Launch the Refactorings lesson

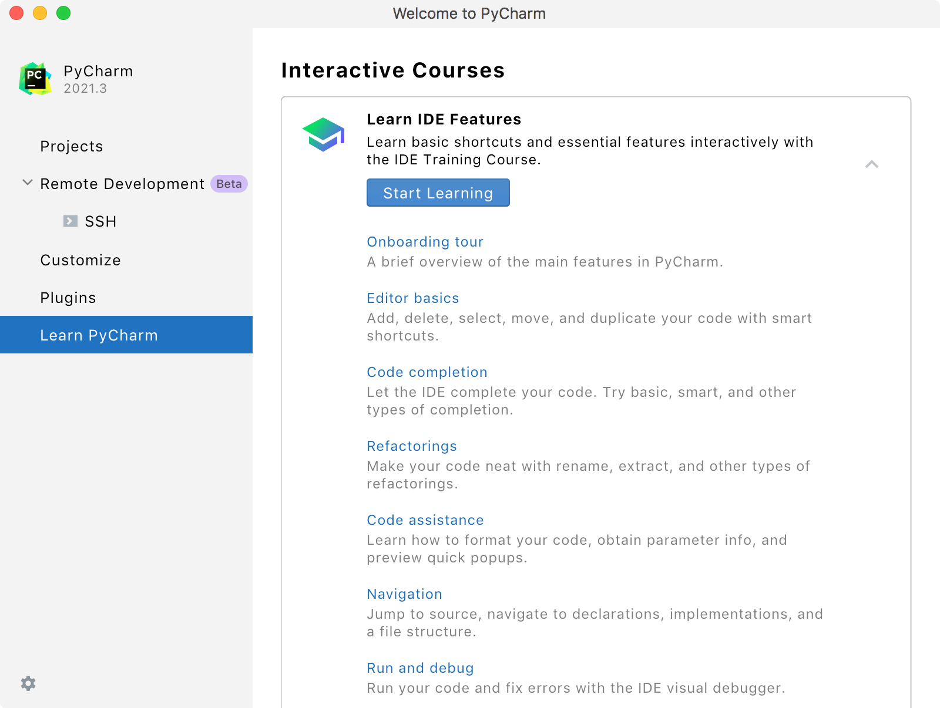(411, 446)
